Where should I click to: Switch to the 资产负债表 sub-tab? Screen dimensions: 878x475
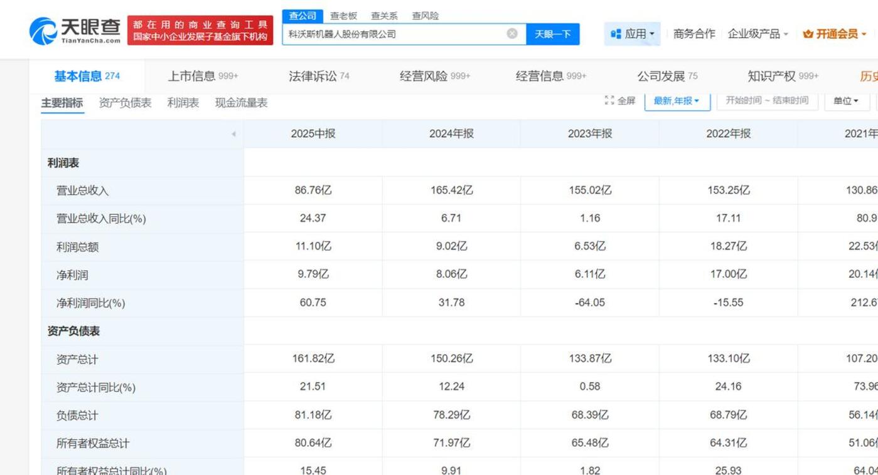125,103
